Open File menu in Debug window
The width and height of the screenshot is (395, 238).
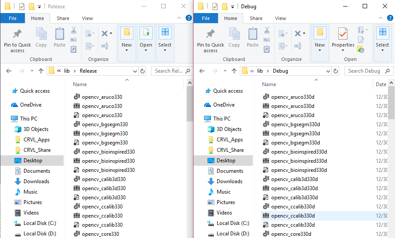[205, 18]
